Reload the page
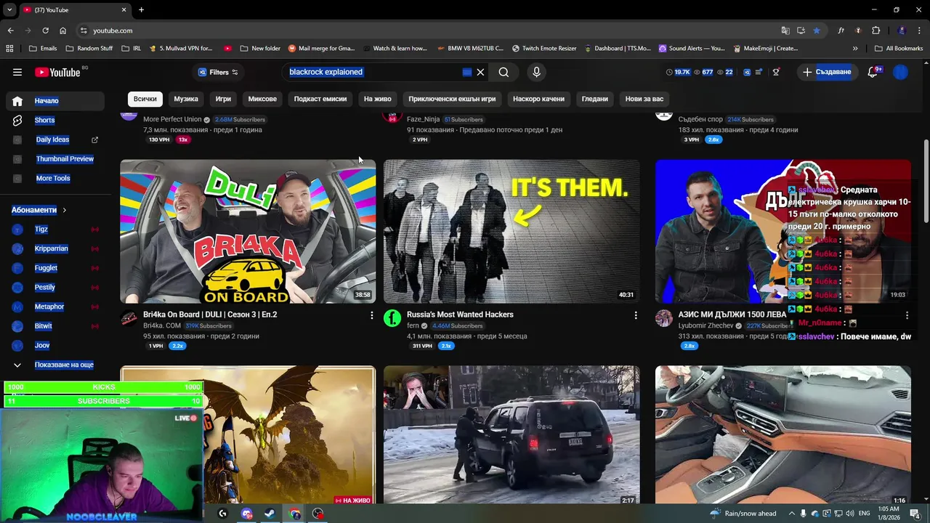Image resolution: width=930 pixels, height=523 pixels. pos(45,31)
